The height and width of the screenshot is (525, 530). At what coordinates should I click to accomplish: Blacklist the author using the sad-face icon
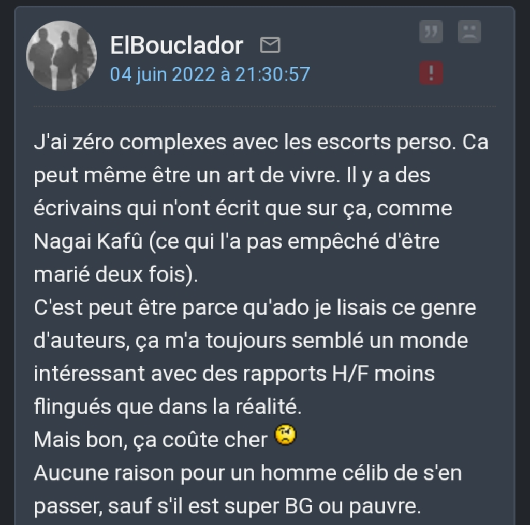pyautogui.click(x=469, y=32)
